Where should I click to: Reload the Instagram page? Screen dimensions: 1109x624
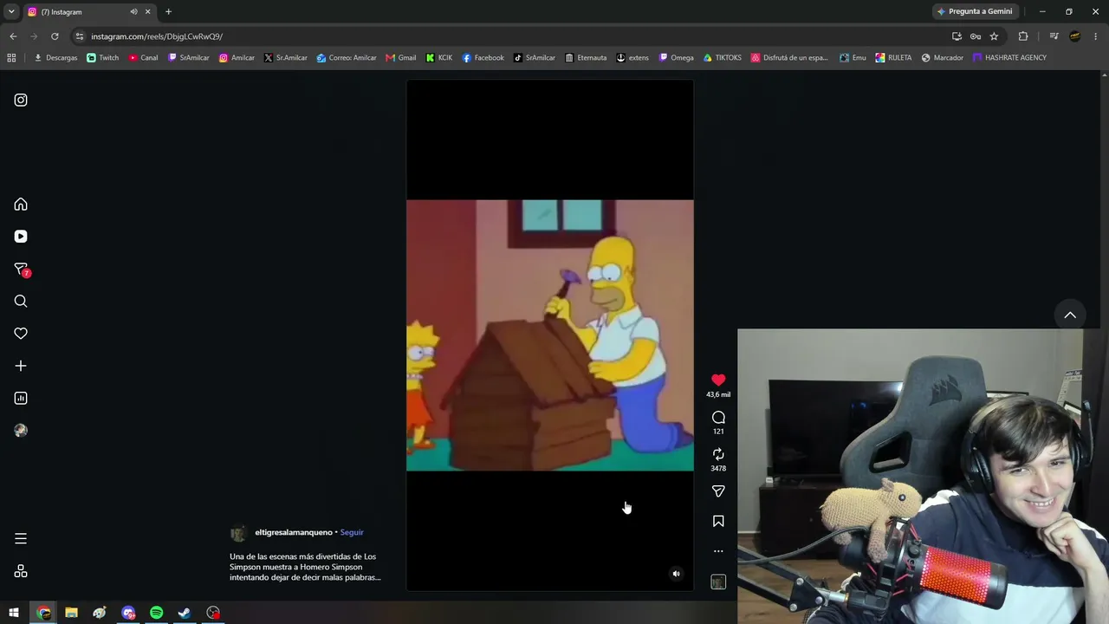click(x=55, y=36)
